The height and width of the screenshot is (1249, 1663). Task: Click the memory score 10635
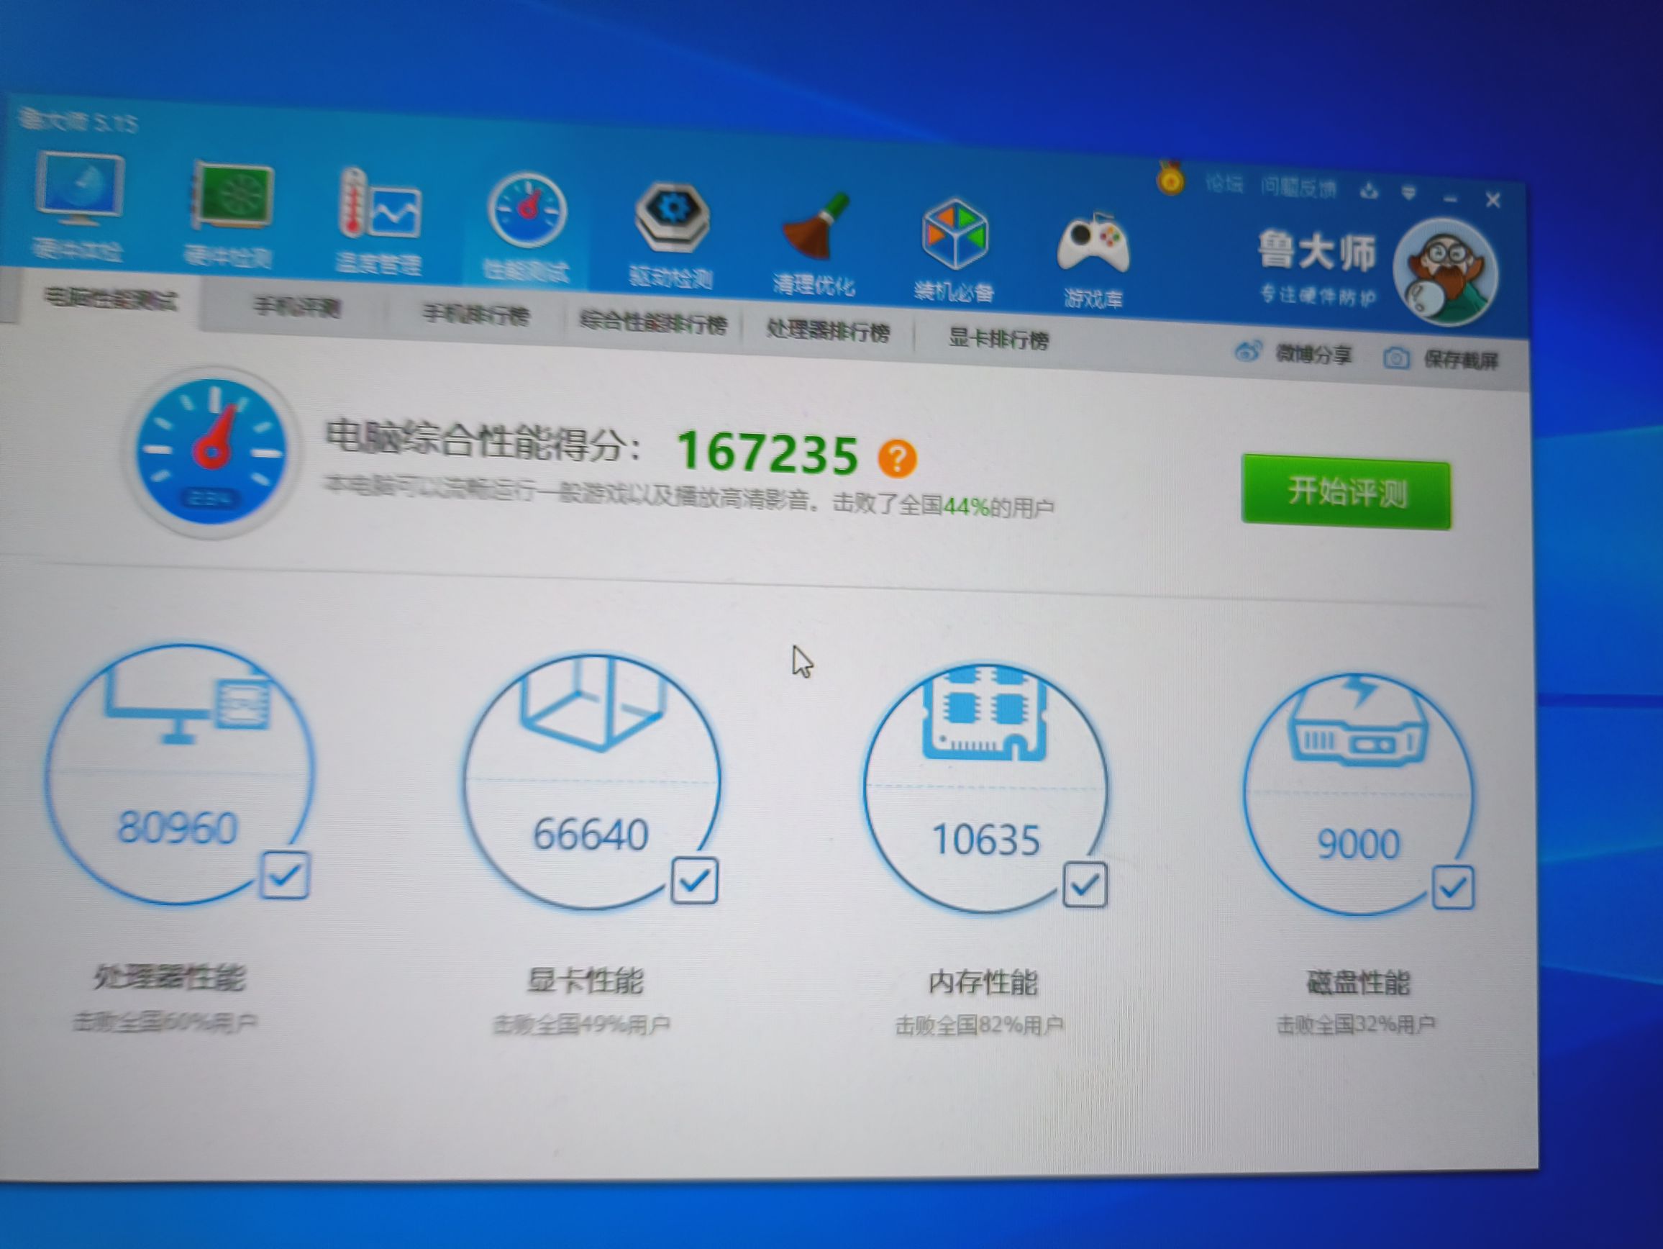(x=985, y=840)
